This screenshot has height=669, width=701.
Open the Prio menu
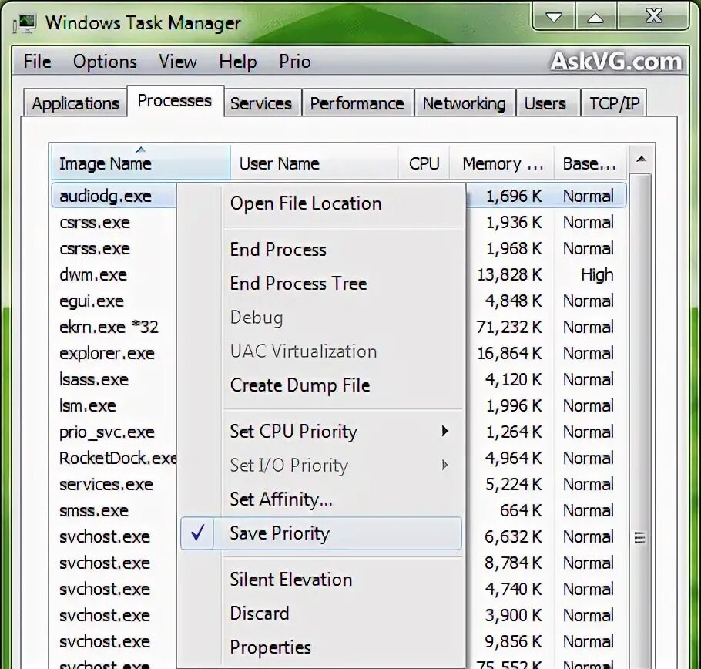(x=294, y=62)
